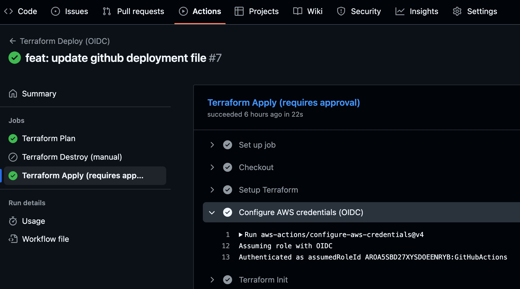Click the Usage stopwatch icon
The image size is (520, 289).
pyautogui.click(x=13, y=221)
